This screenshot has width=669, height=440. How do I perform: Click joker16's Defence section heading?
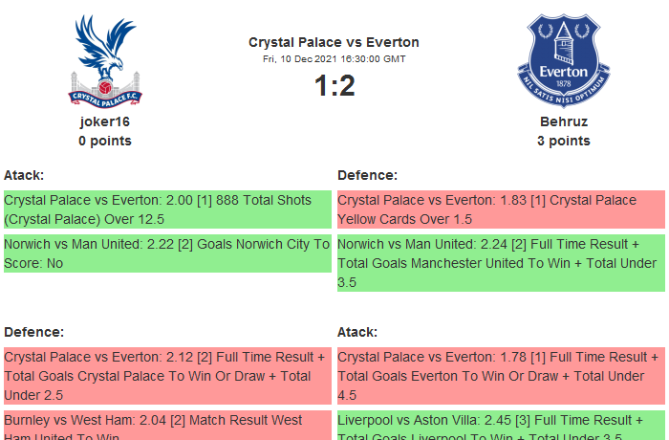(33, 332)
